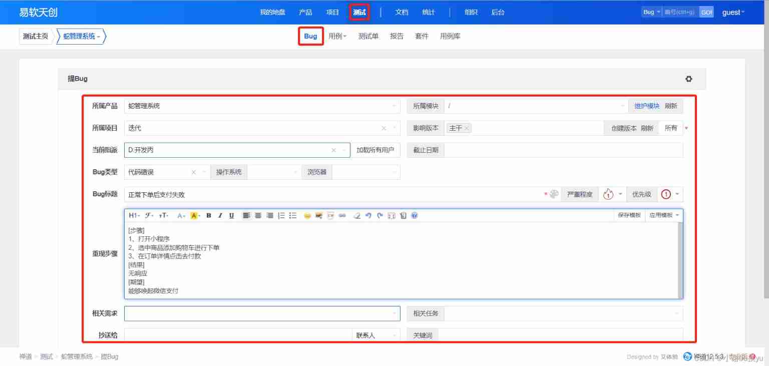Open the 测试单 sub-tab
This screenshot has width=769, height=366.
point(368,36)
